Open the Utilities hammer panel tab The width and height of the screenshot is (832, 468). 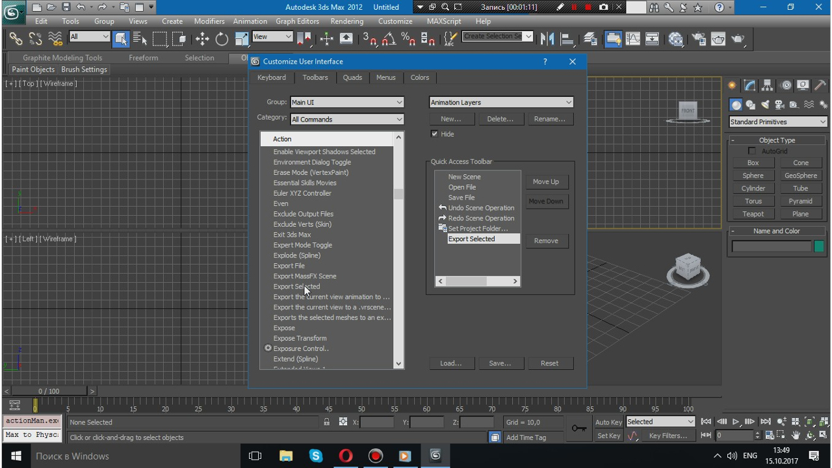[x=821, y=86]
